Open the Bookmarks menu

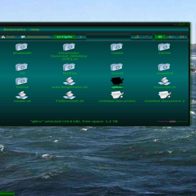click(15, 29)
